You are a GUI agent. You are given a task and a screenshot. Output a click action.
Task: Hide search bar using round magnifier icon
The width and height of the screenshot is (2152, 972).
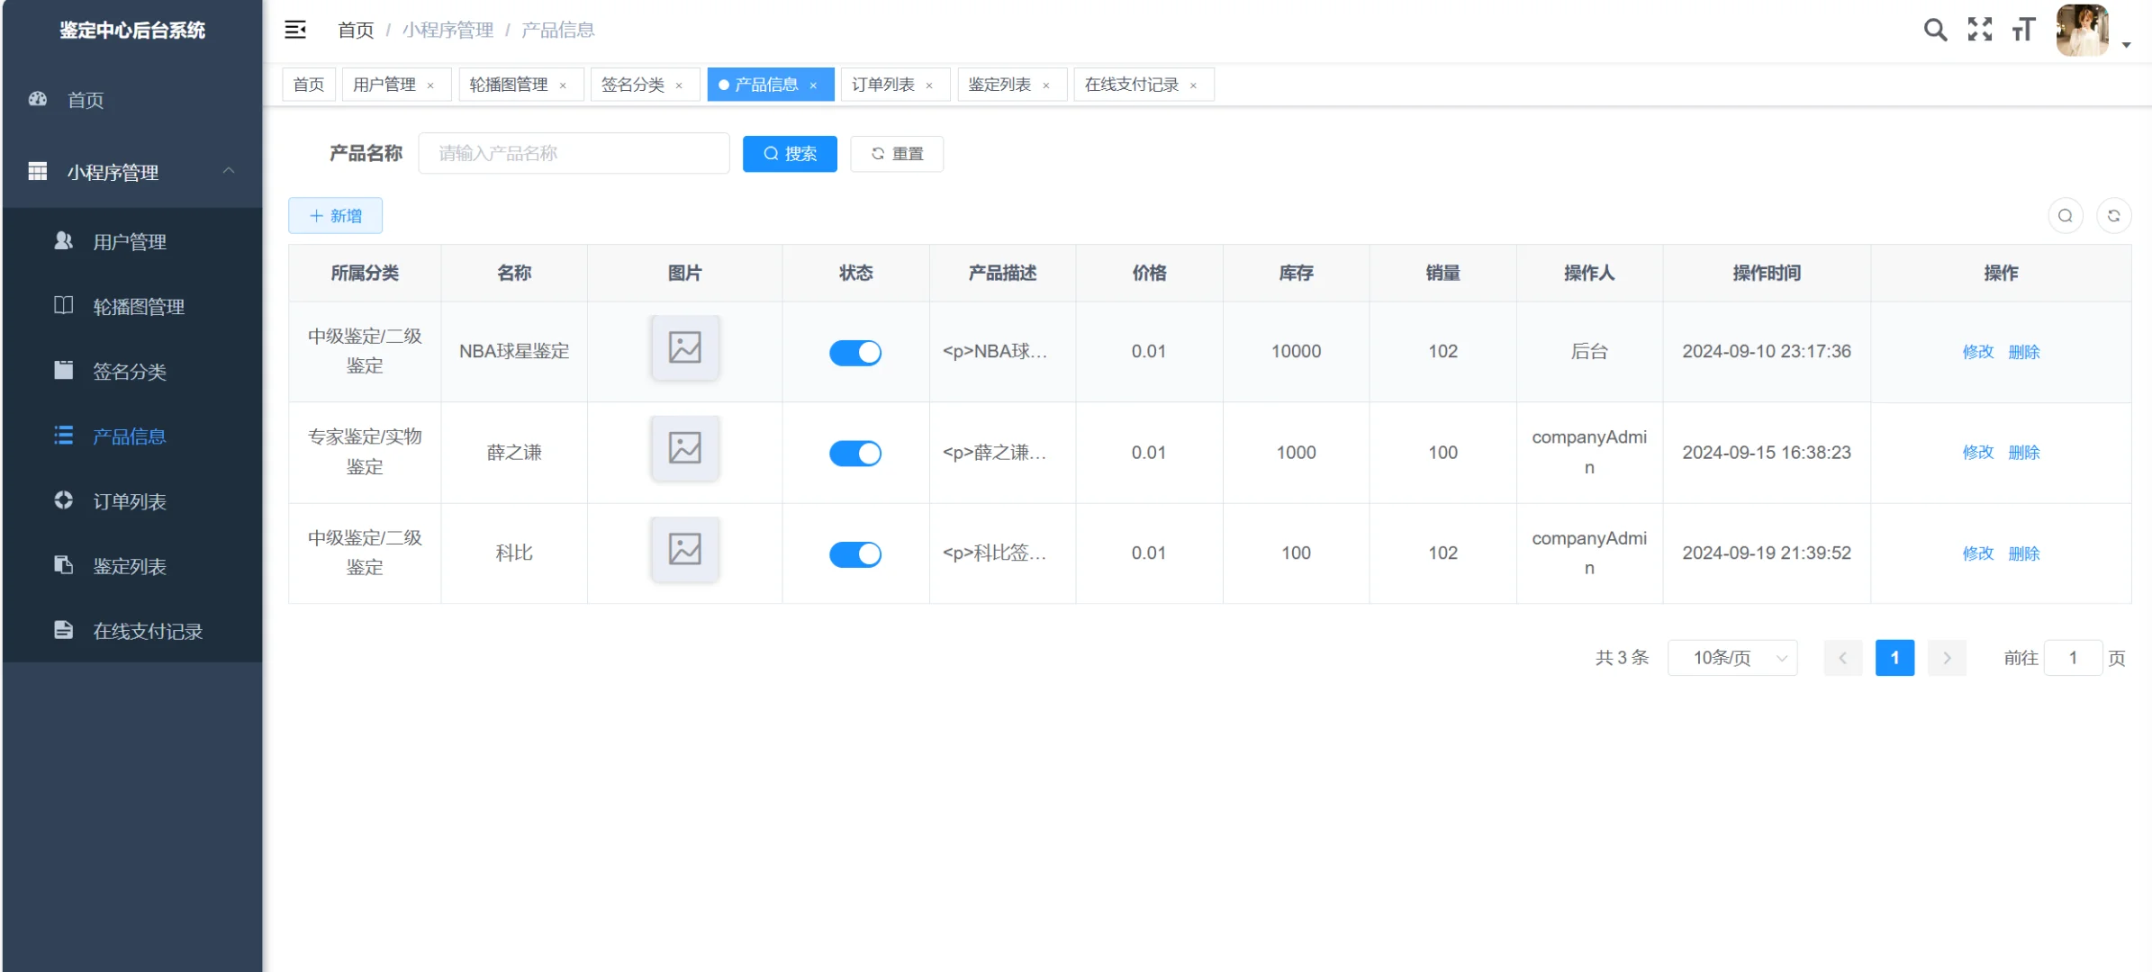point(2066,216)
